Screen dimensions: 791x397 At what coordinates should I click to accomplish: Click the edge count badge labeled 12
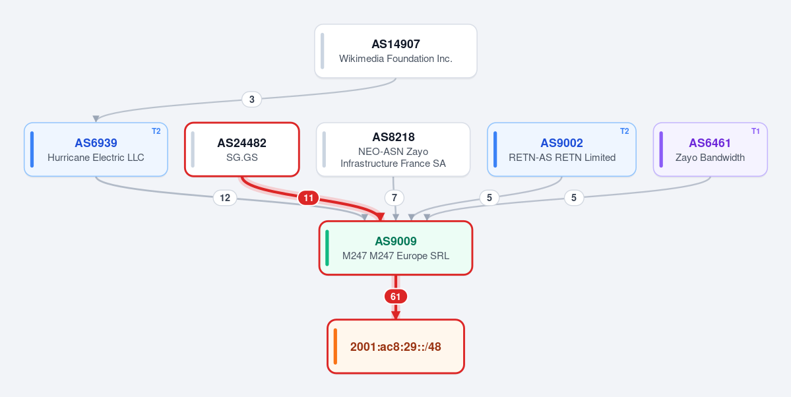[225, 198]
